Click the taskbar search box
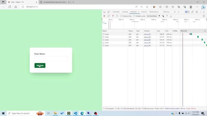The height and width of the screenshot is (116, 207). tap(26, 113)
